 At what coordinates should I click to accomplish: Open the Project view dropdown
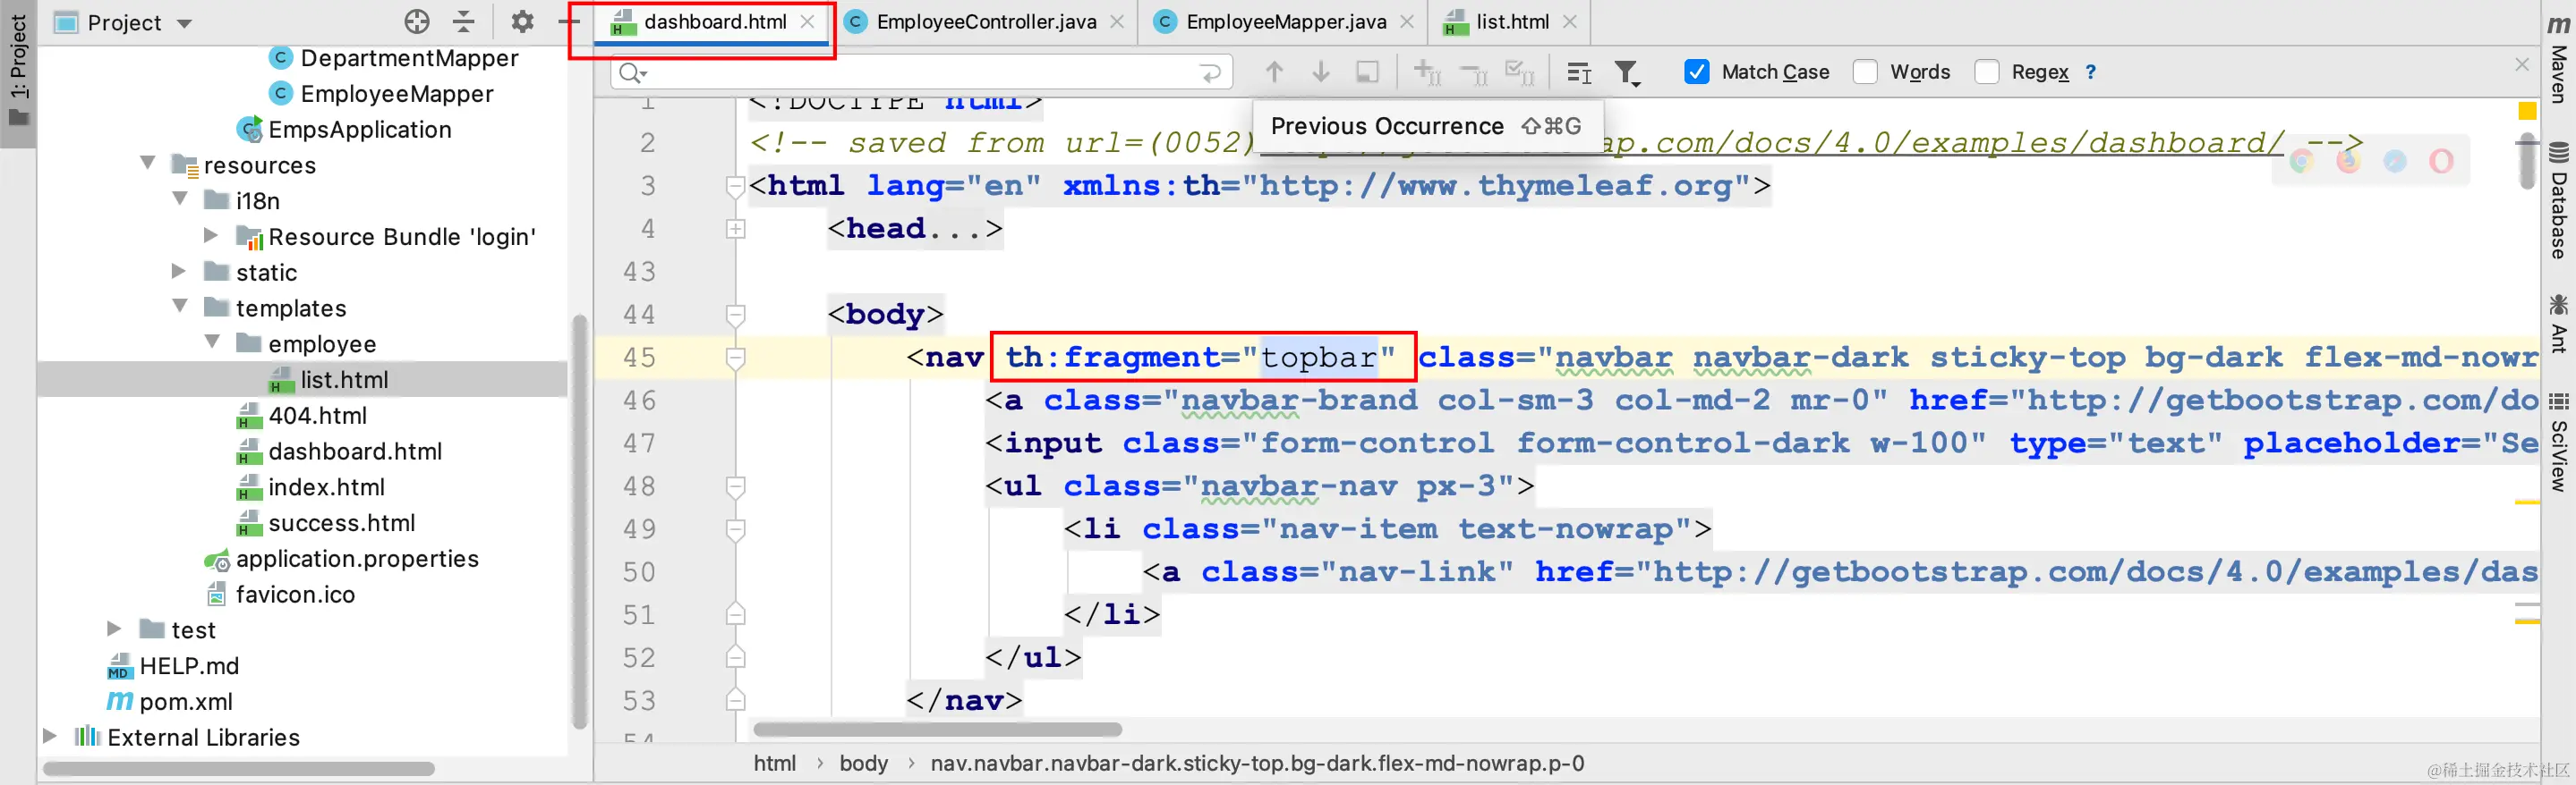tap(184, 23)
